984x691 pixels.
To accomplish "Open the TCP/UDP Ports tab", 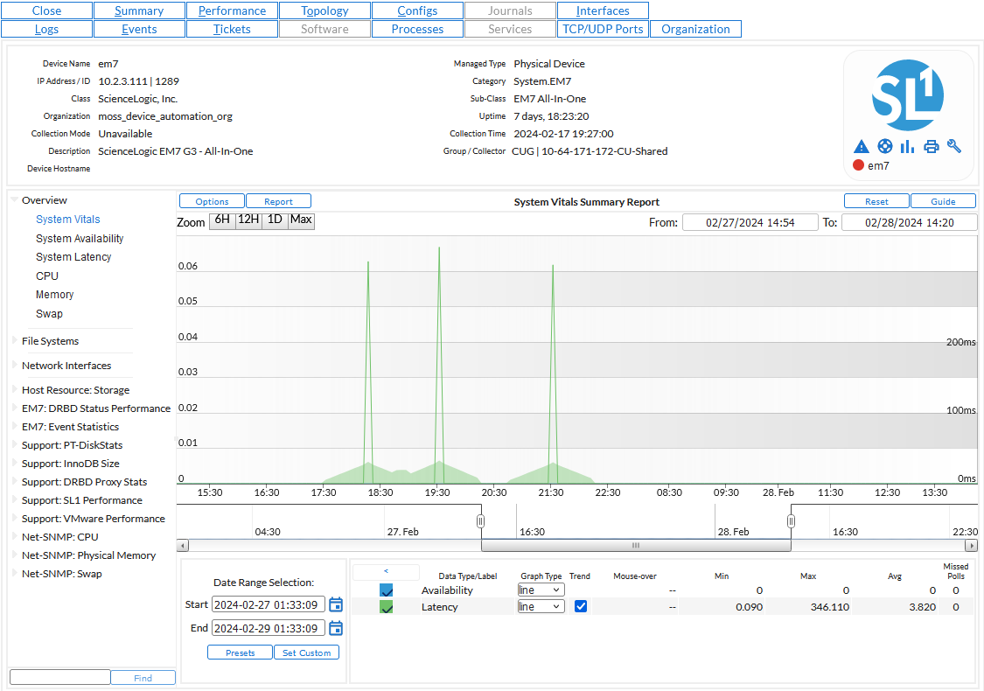I will tap(603, 29).
